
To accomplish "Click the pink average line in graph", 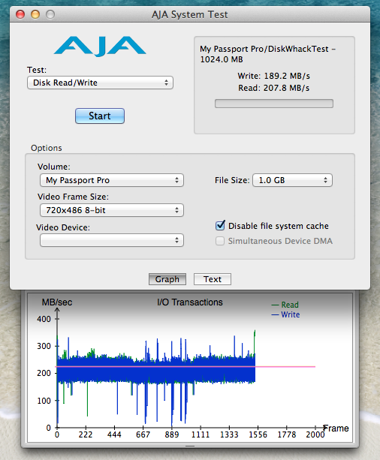I will pos(185,367).
